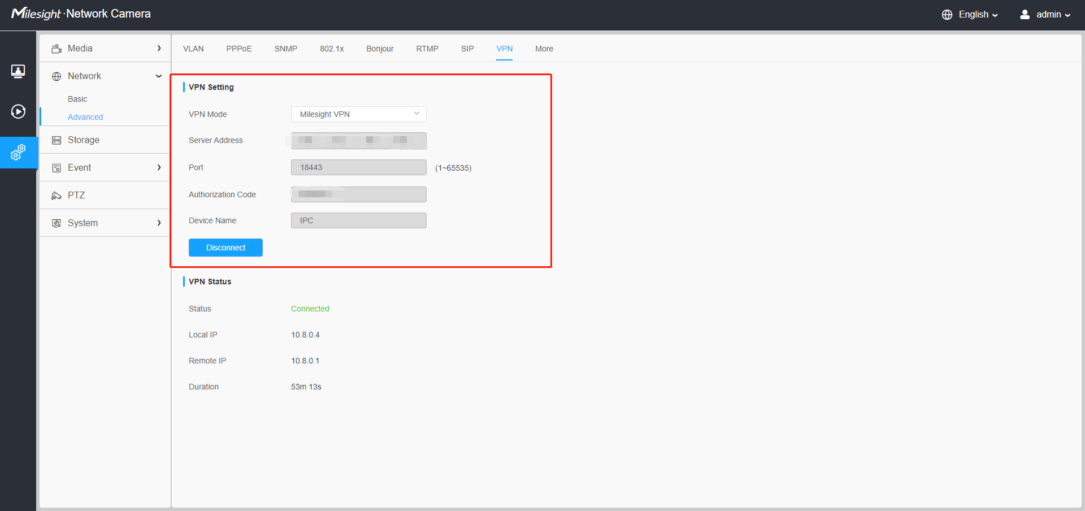Click the admin user avatar icon

pyautogui.click(x=1025, y=15)
